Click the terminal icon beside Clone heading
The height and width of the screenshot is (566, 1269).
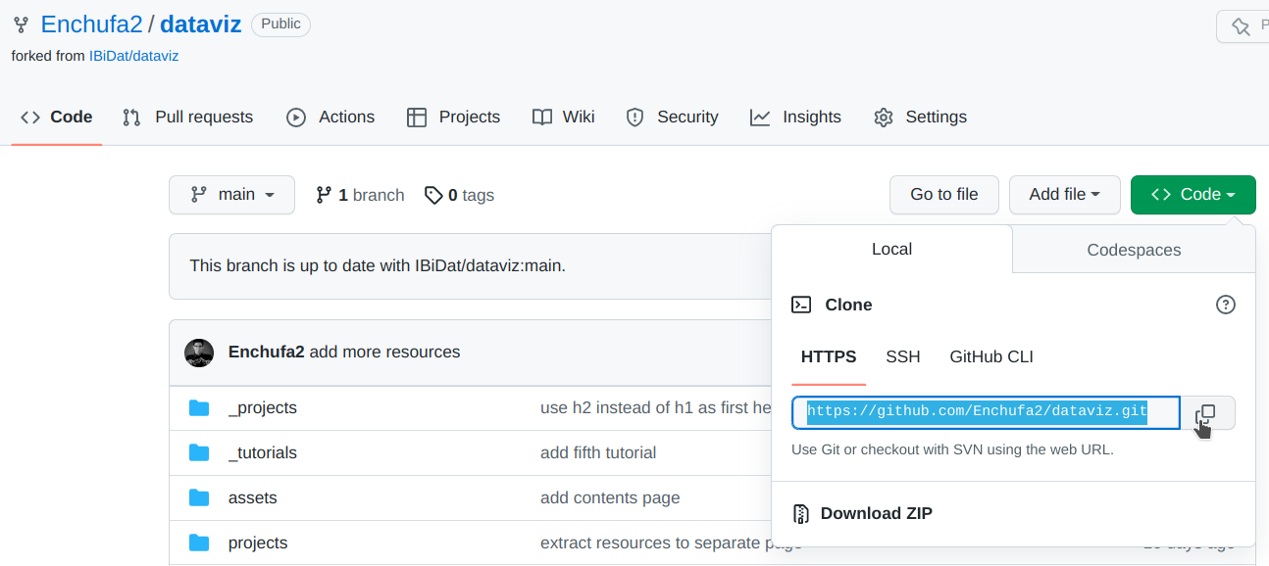tap(803, 305)
